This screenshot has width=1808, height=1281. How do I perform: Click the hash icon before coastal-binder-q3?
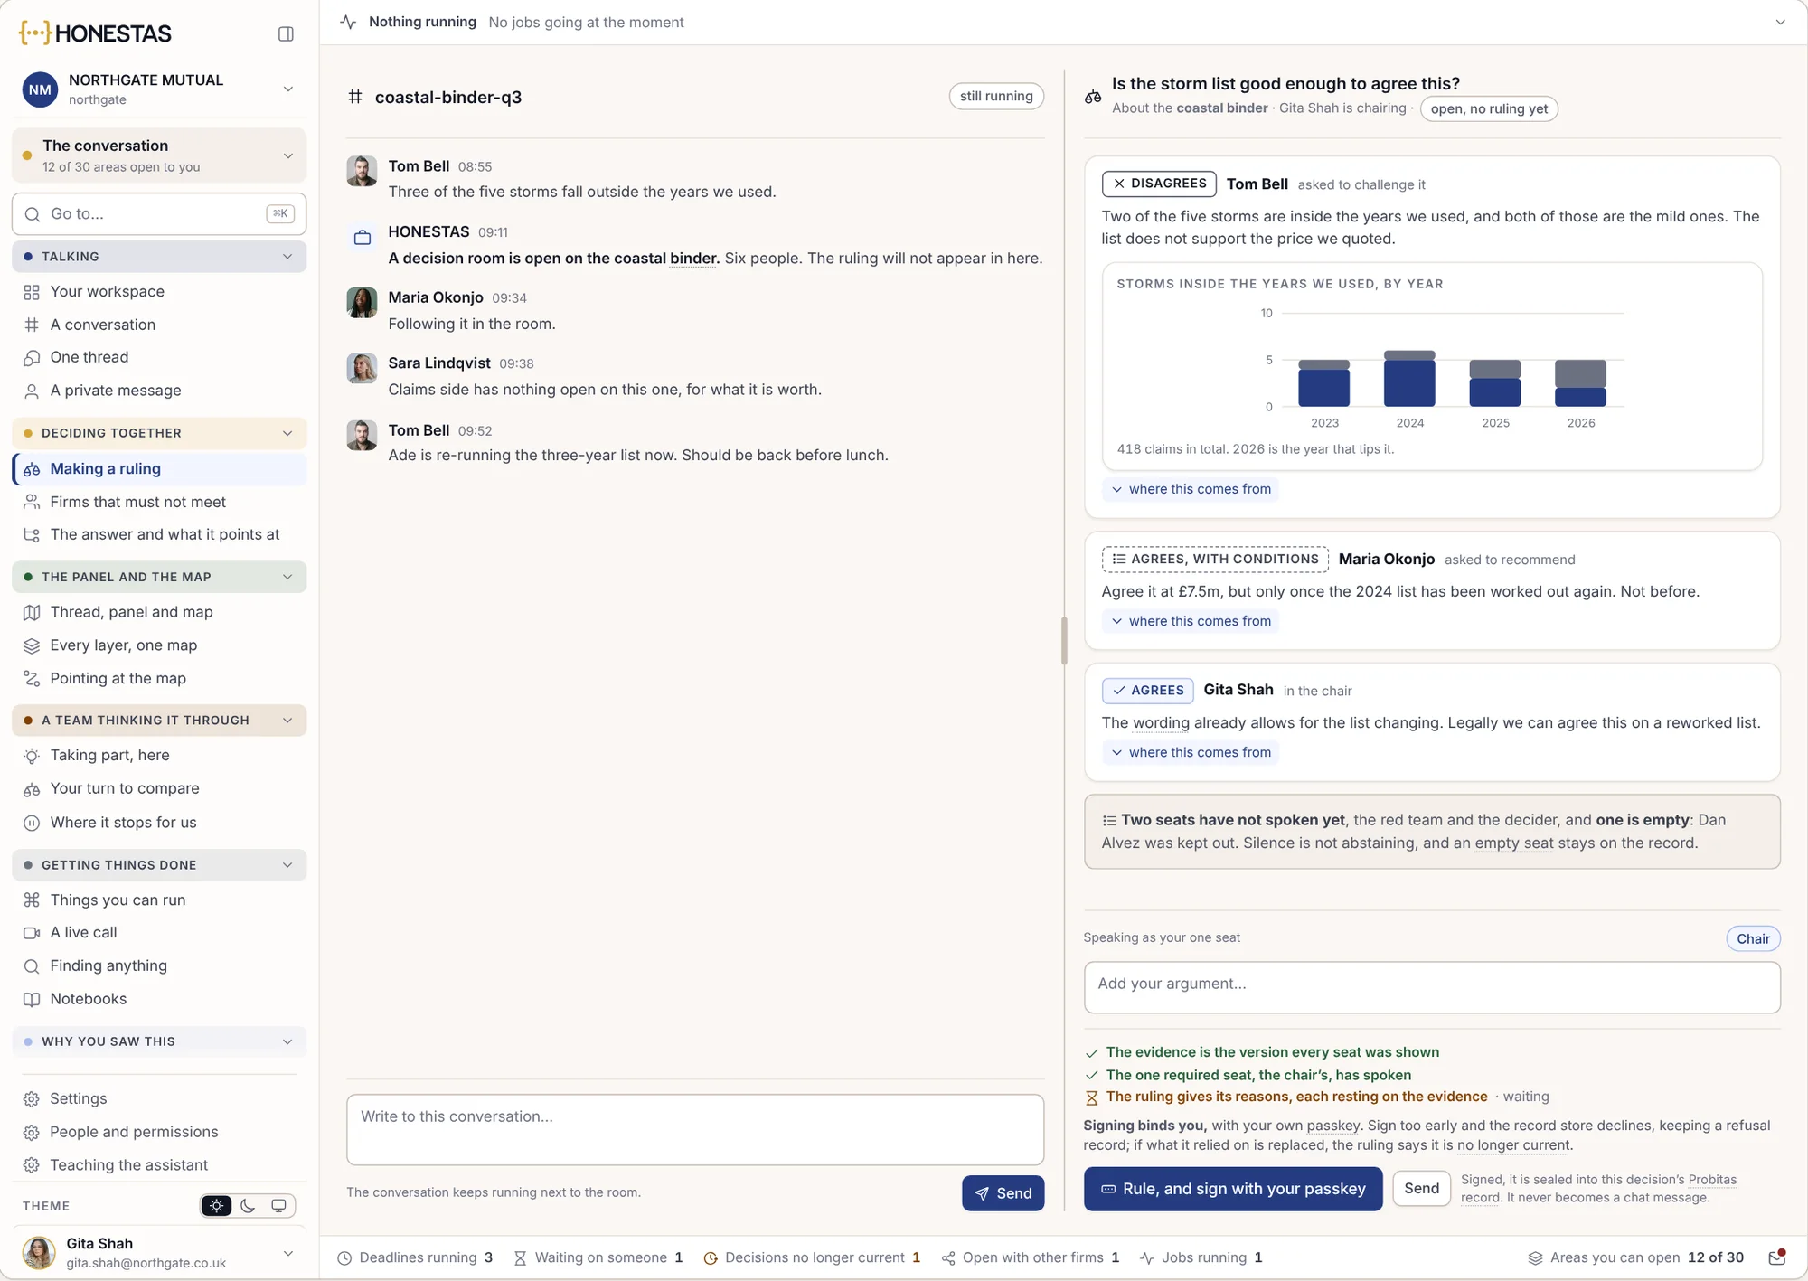355,97
